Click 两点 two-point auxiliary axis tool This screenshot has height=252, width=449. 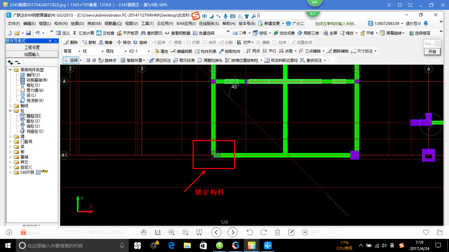(253, 51)
